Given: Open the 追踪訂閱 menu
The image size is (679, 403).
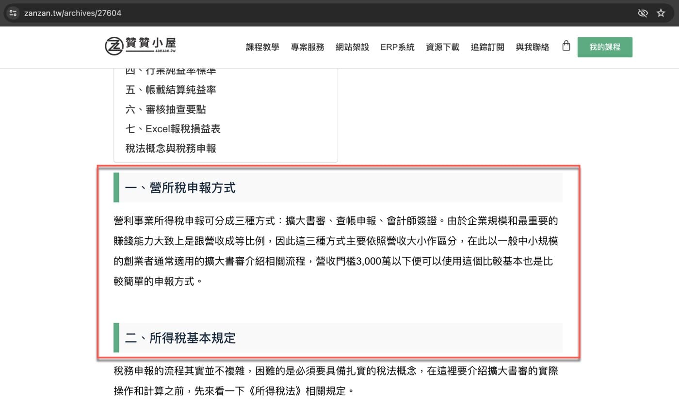Looking at the screenshot, I should tap(487, 47).
